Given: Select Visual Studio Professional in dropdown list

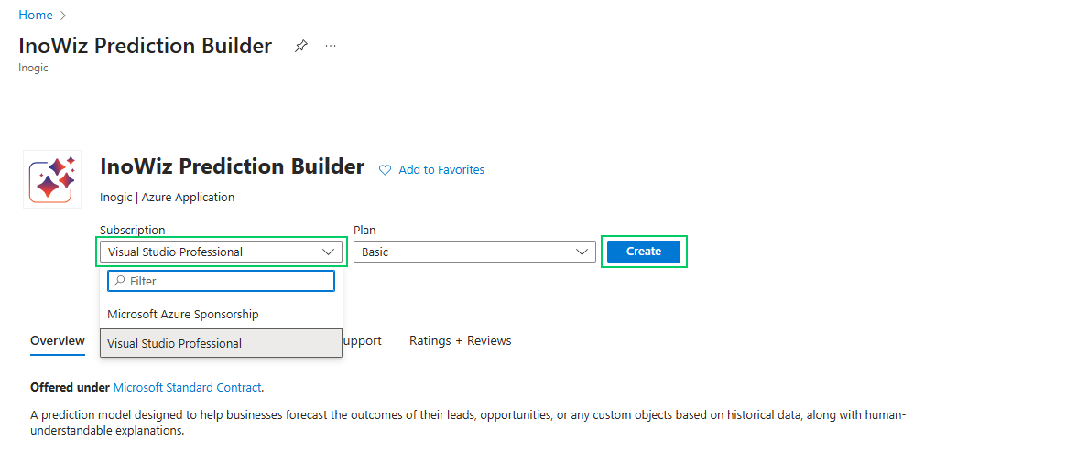Looking at the screenshot, I should pos(175,343).
